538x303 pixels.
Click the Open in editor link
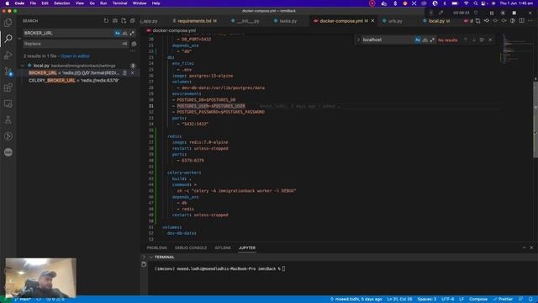(x=75, y=56)
